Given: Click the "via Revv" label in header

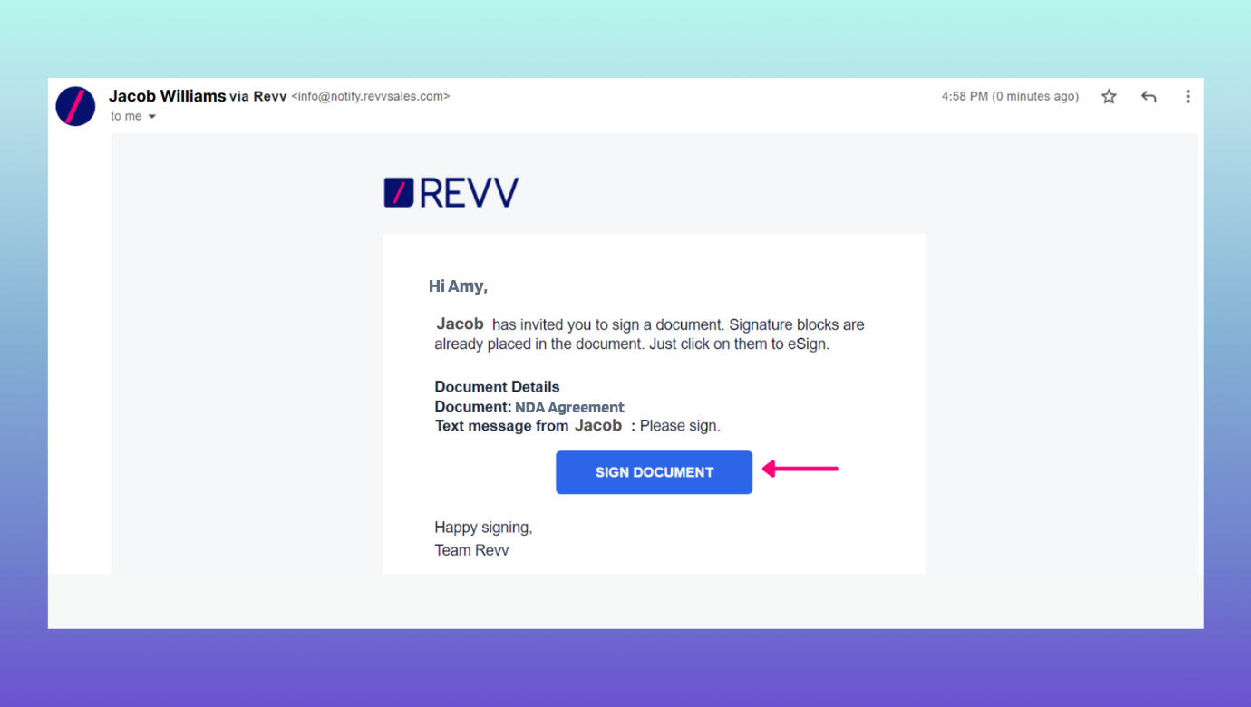Looking at the screenshot, I should 257,97.
